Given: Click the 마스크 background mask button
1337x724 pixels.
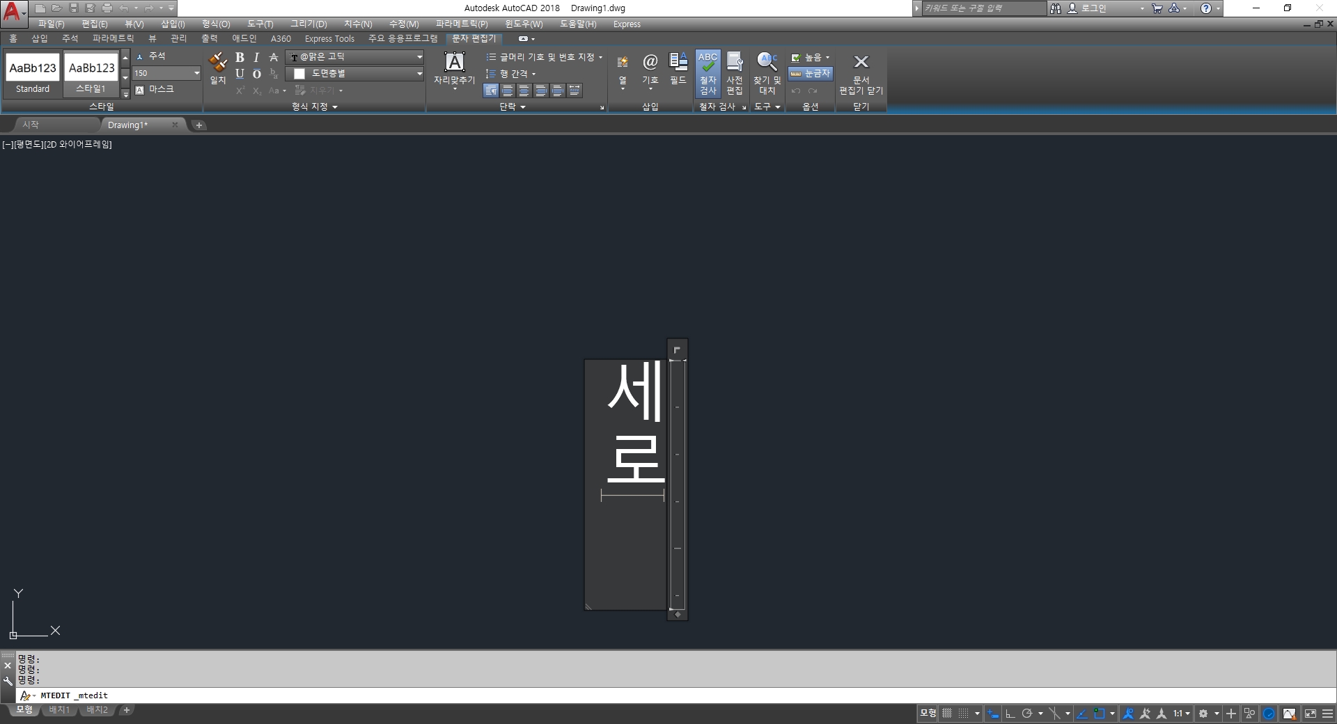Looking at the screenshot, I should click(x=155, y=89).
